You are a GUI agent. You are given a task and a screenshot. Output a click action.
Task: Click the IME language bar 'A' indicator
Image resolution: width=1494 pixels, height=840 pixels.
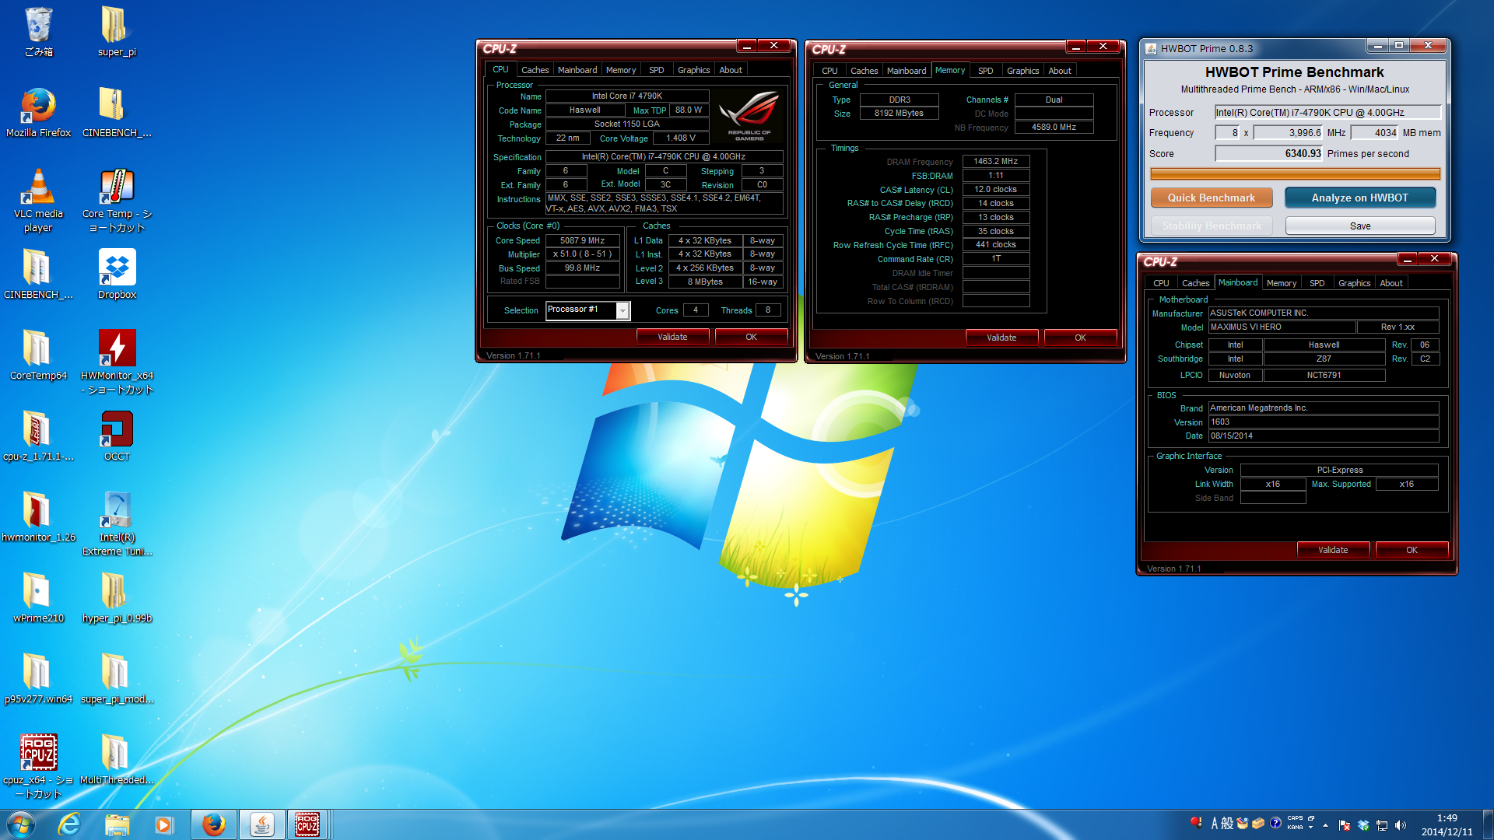[x=1214, y=824]
